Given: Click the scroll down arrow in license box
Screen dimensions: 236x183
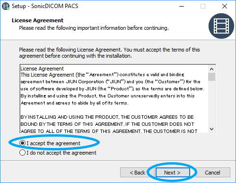Looking at the screenshot, I should (211, 129).
